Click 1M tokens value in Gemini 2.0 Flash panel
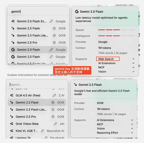Viewport: 144px width, 143px height. pos(105,48)
